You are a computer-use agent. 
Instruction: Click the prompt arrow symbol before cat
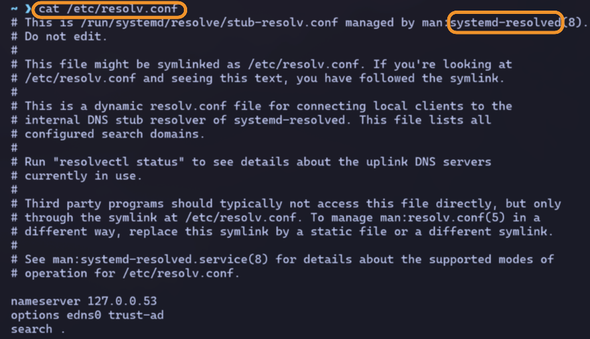point(26,9)
